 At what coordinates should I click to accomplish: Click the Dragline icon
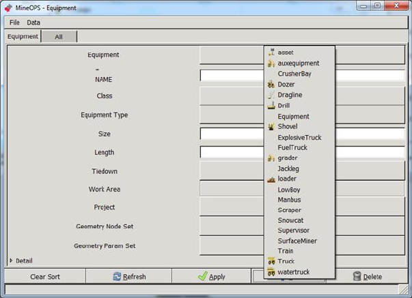click(x=271, y=95)
